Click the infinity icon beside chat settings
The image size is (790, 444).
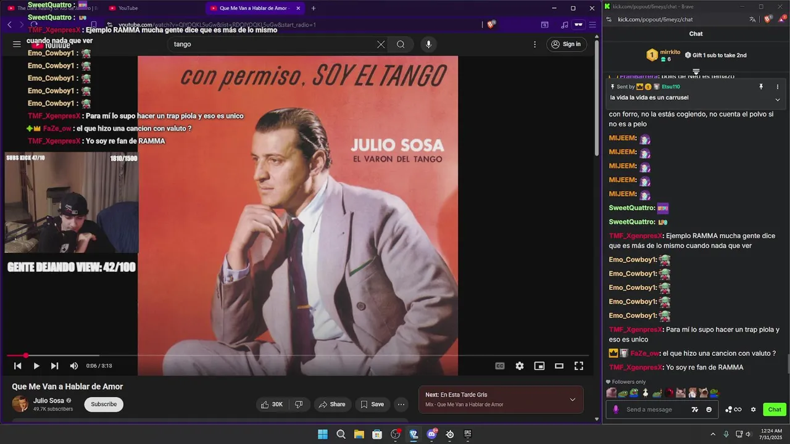pos(738,409)
